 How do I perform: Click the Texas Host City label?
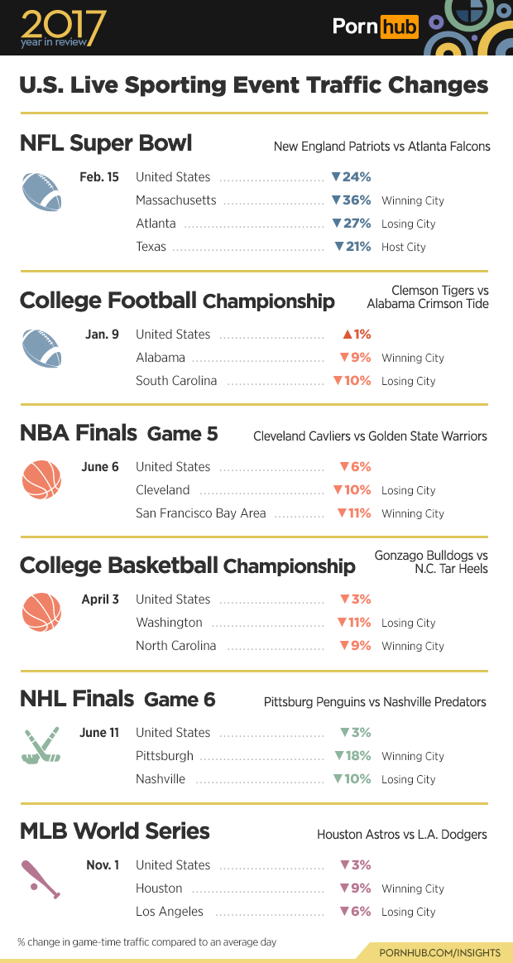tap(404, 247)
